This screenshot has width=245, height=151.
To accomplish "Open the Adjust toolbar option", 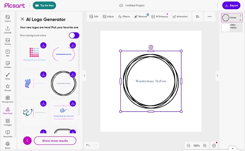I will pos(108,17).
